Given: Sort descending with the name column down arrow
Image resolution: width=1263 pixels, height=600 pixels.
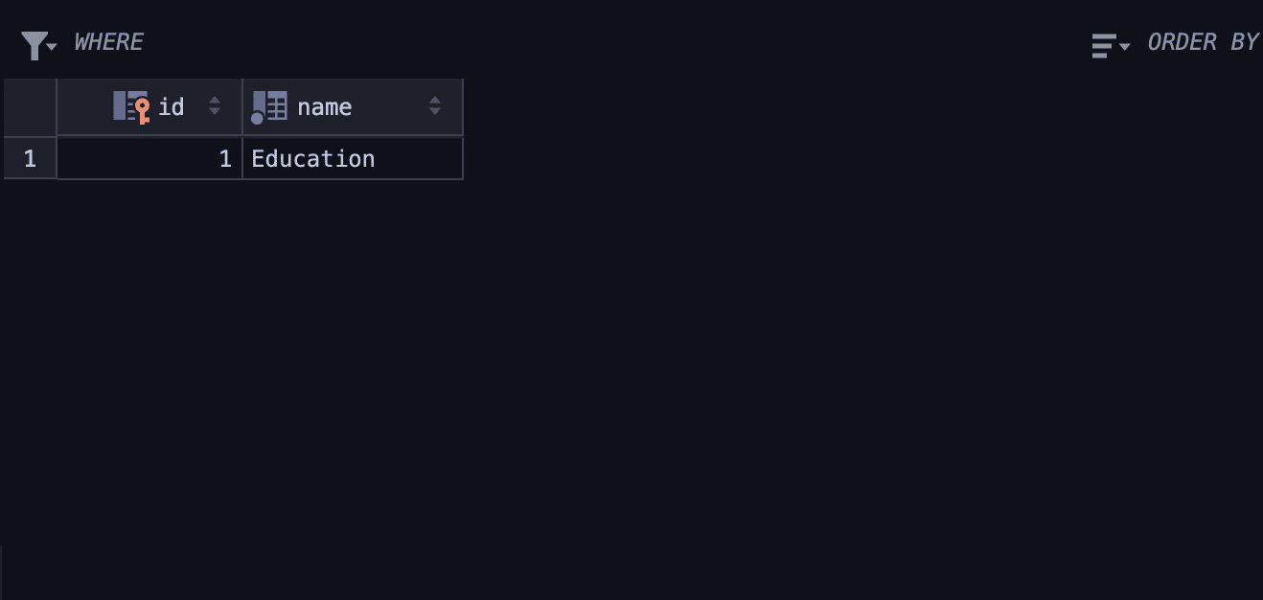Looking at the screenshot, I should click(x=435, y=113).
